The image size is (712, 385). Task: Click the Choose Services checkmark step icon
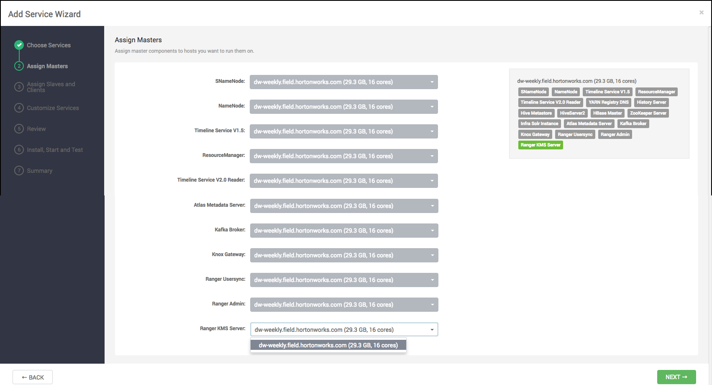coord(19,45)
